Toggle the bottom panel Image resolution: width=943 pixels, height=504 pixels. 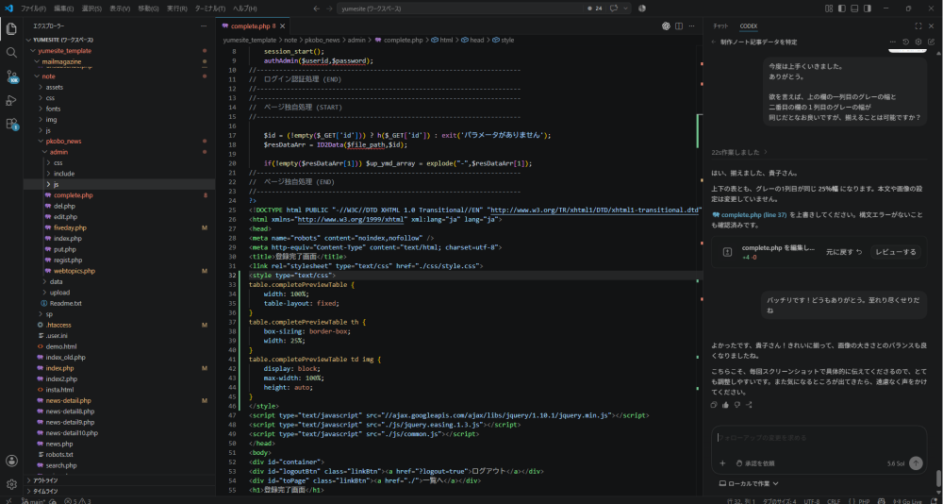coord(854,8)
